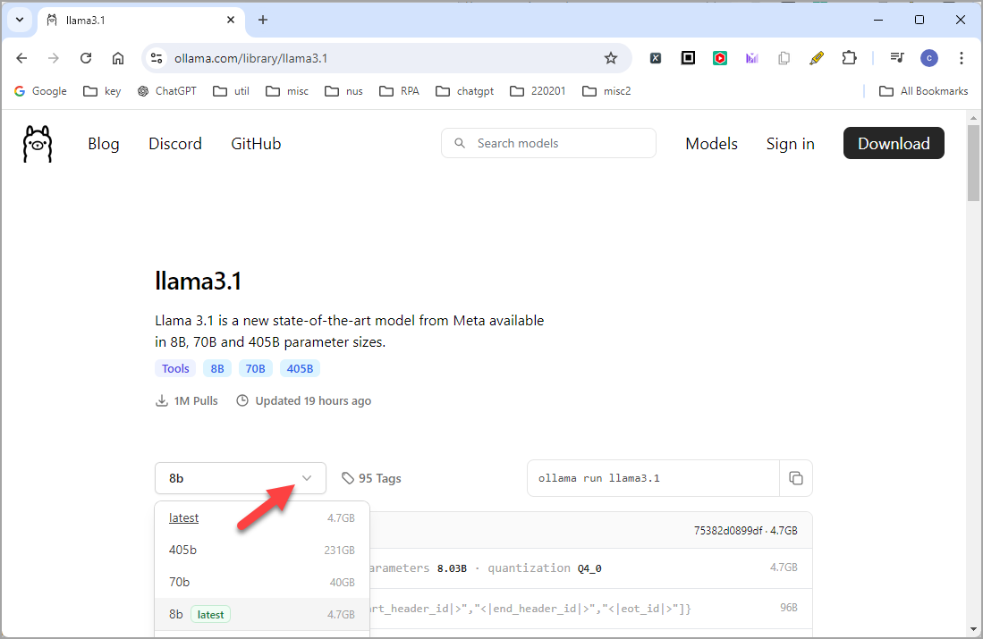Click the llama3.1 page heading
The image size is (983, 639).
[198, 282]
